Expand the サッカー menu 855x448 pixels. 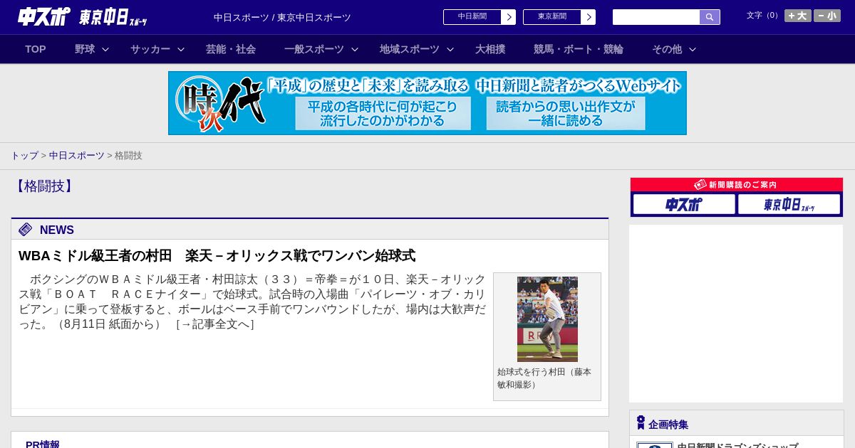coord(157,49)
